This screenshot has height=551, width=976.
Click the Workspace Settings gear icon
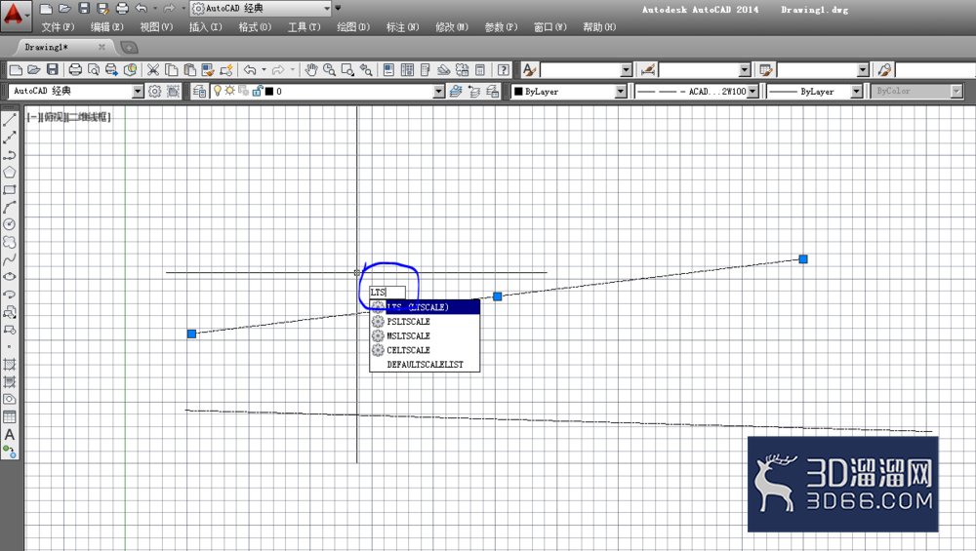point(154,92)
